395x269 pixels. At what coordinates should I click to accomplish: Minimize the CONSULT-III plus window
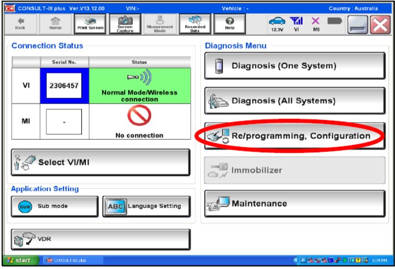pos(358,25)
